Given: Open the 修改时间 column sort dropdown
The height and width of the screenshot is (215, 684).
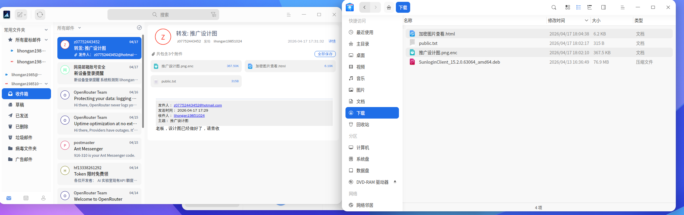Looking at the screenshot, I should point(586,20).
